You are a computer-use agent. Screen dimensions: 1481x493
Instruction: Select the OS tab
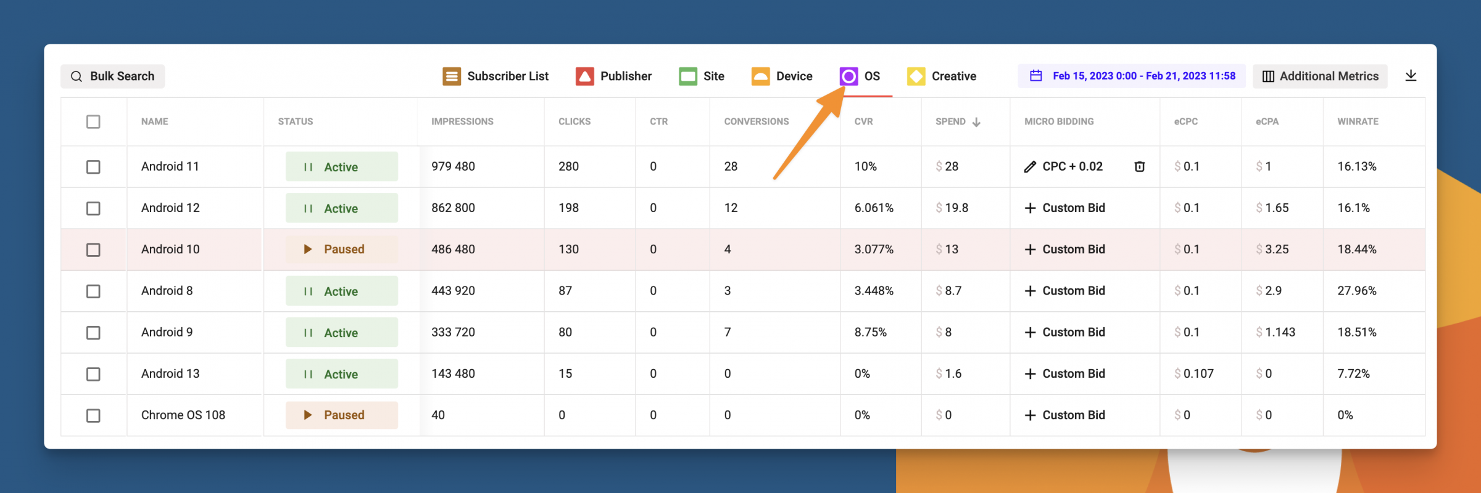point(871,76)
